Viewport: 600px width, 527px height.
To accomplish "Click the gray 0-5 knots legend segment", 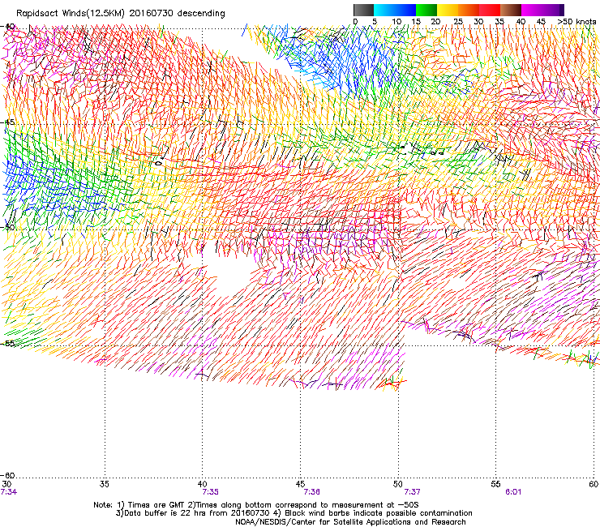I will (363, 10).
